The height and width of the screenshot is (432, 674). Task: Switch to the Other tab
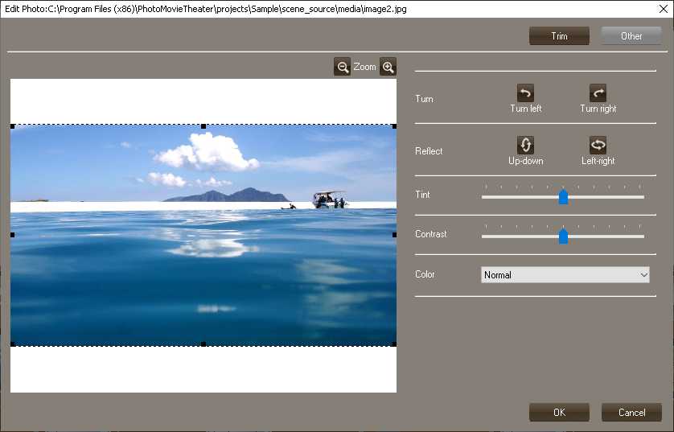(631, 35)
